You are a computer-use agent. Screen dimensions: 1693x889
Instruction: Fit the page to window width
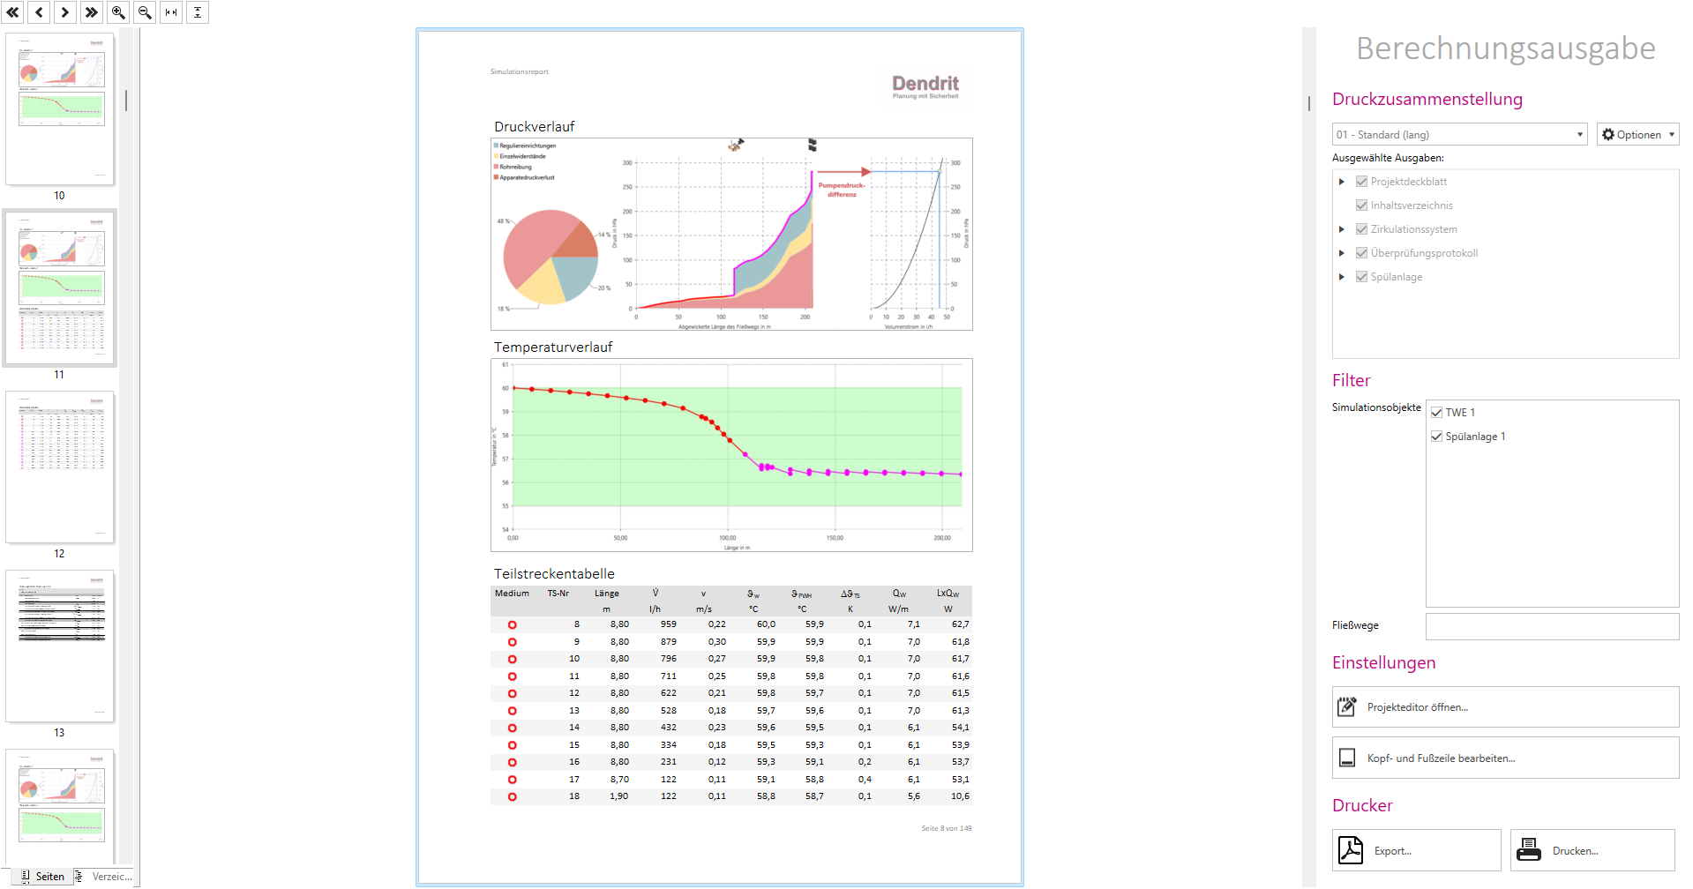(x=171, y=12)
